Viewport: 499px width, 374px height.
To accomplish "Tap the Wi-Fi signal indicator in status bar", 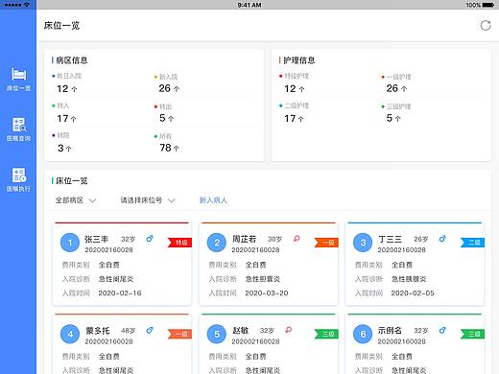I will pos(27,5).
